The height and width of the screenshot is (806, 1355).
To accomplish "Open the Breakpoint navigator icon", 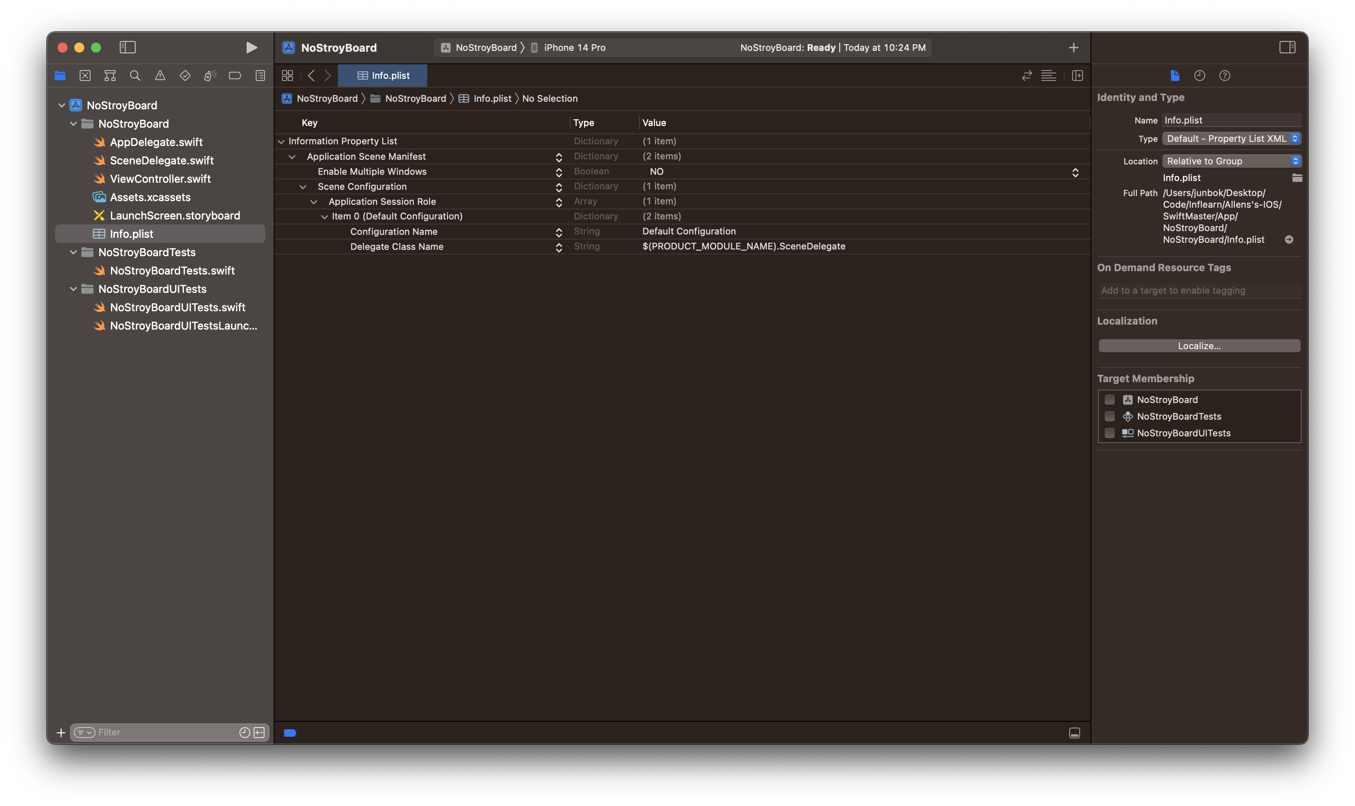I will tap(234, 76).
